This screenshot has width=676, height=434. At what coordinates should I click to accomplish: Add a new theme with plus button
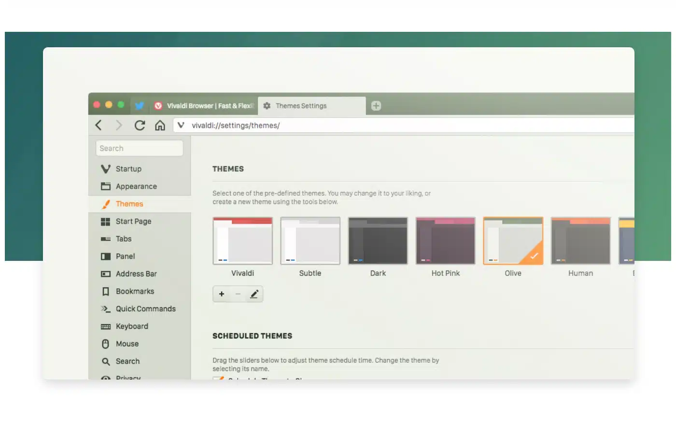pyautogui.click(x=222, y=294)
